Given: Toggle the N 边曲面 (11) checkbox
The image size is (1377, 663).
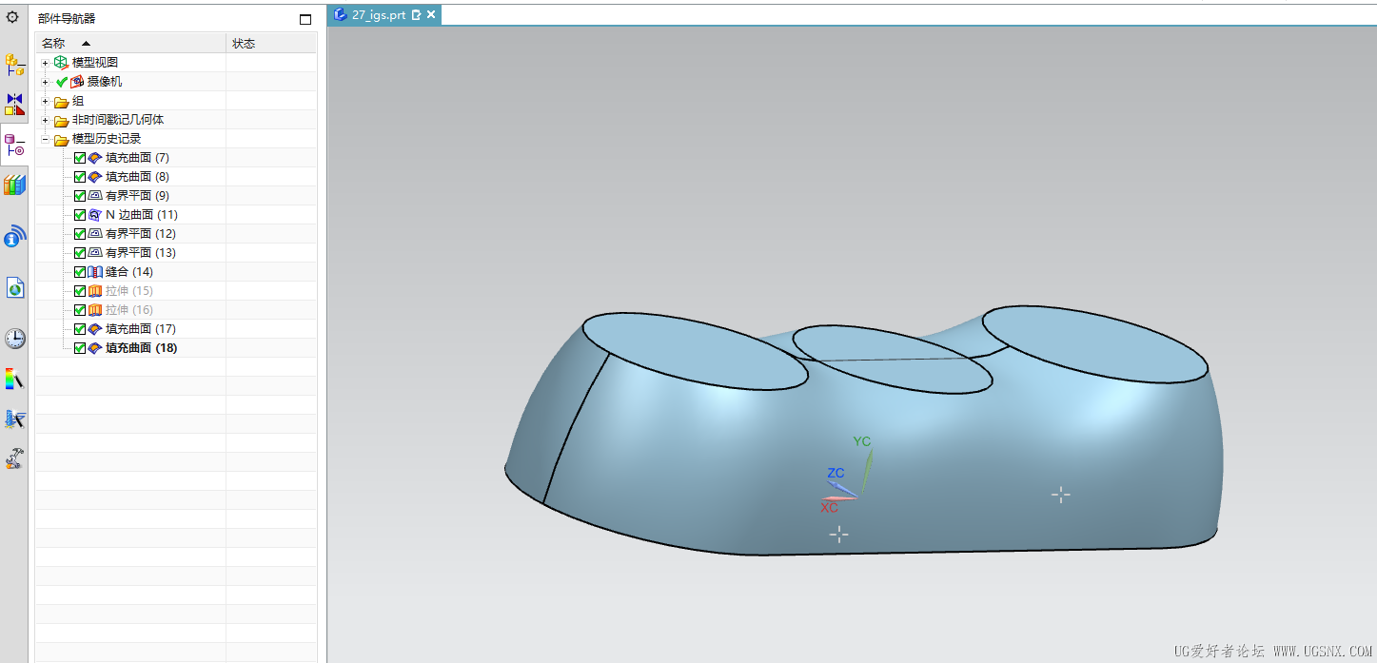Looking at the screenshot, I should coord(80,215).
